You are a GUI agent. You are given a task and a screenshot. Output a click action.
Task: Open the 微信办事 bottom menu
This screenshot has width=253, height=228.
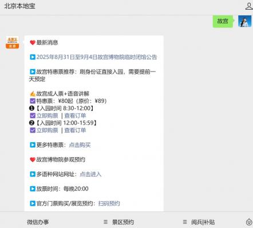(38, 222)
